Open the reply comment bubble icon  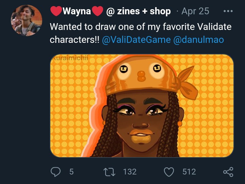(55, 172)
